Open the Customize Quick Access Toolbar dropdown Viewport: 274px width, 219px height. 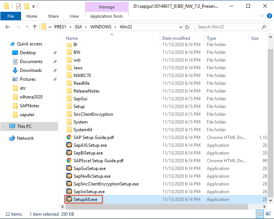click(33, 7)
